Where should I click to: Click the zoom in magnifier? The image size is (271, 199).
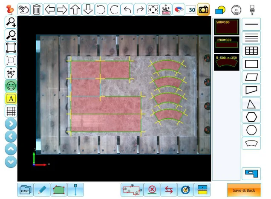[11, 23]
